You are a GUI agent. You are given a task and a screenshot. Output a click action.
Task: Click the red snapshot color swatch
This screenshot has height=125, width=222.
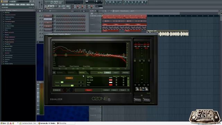[x=111, y=85]
